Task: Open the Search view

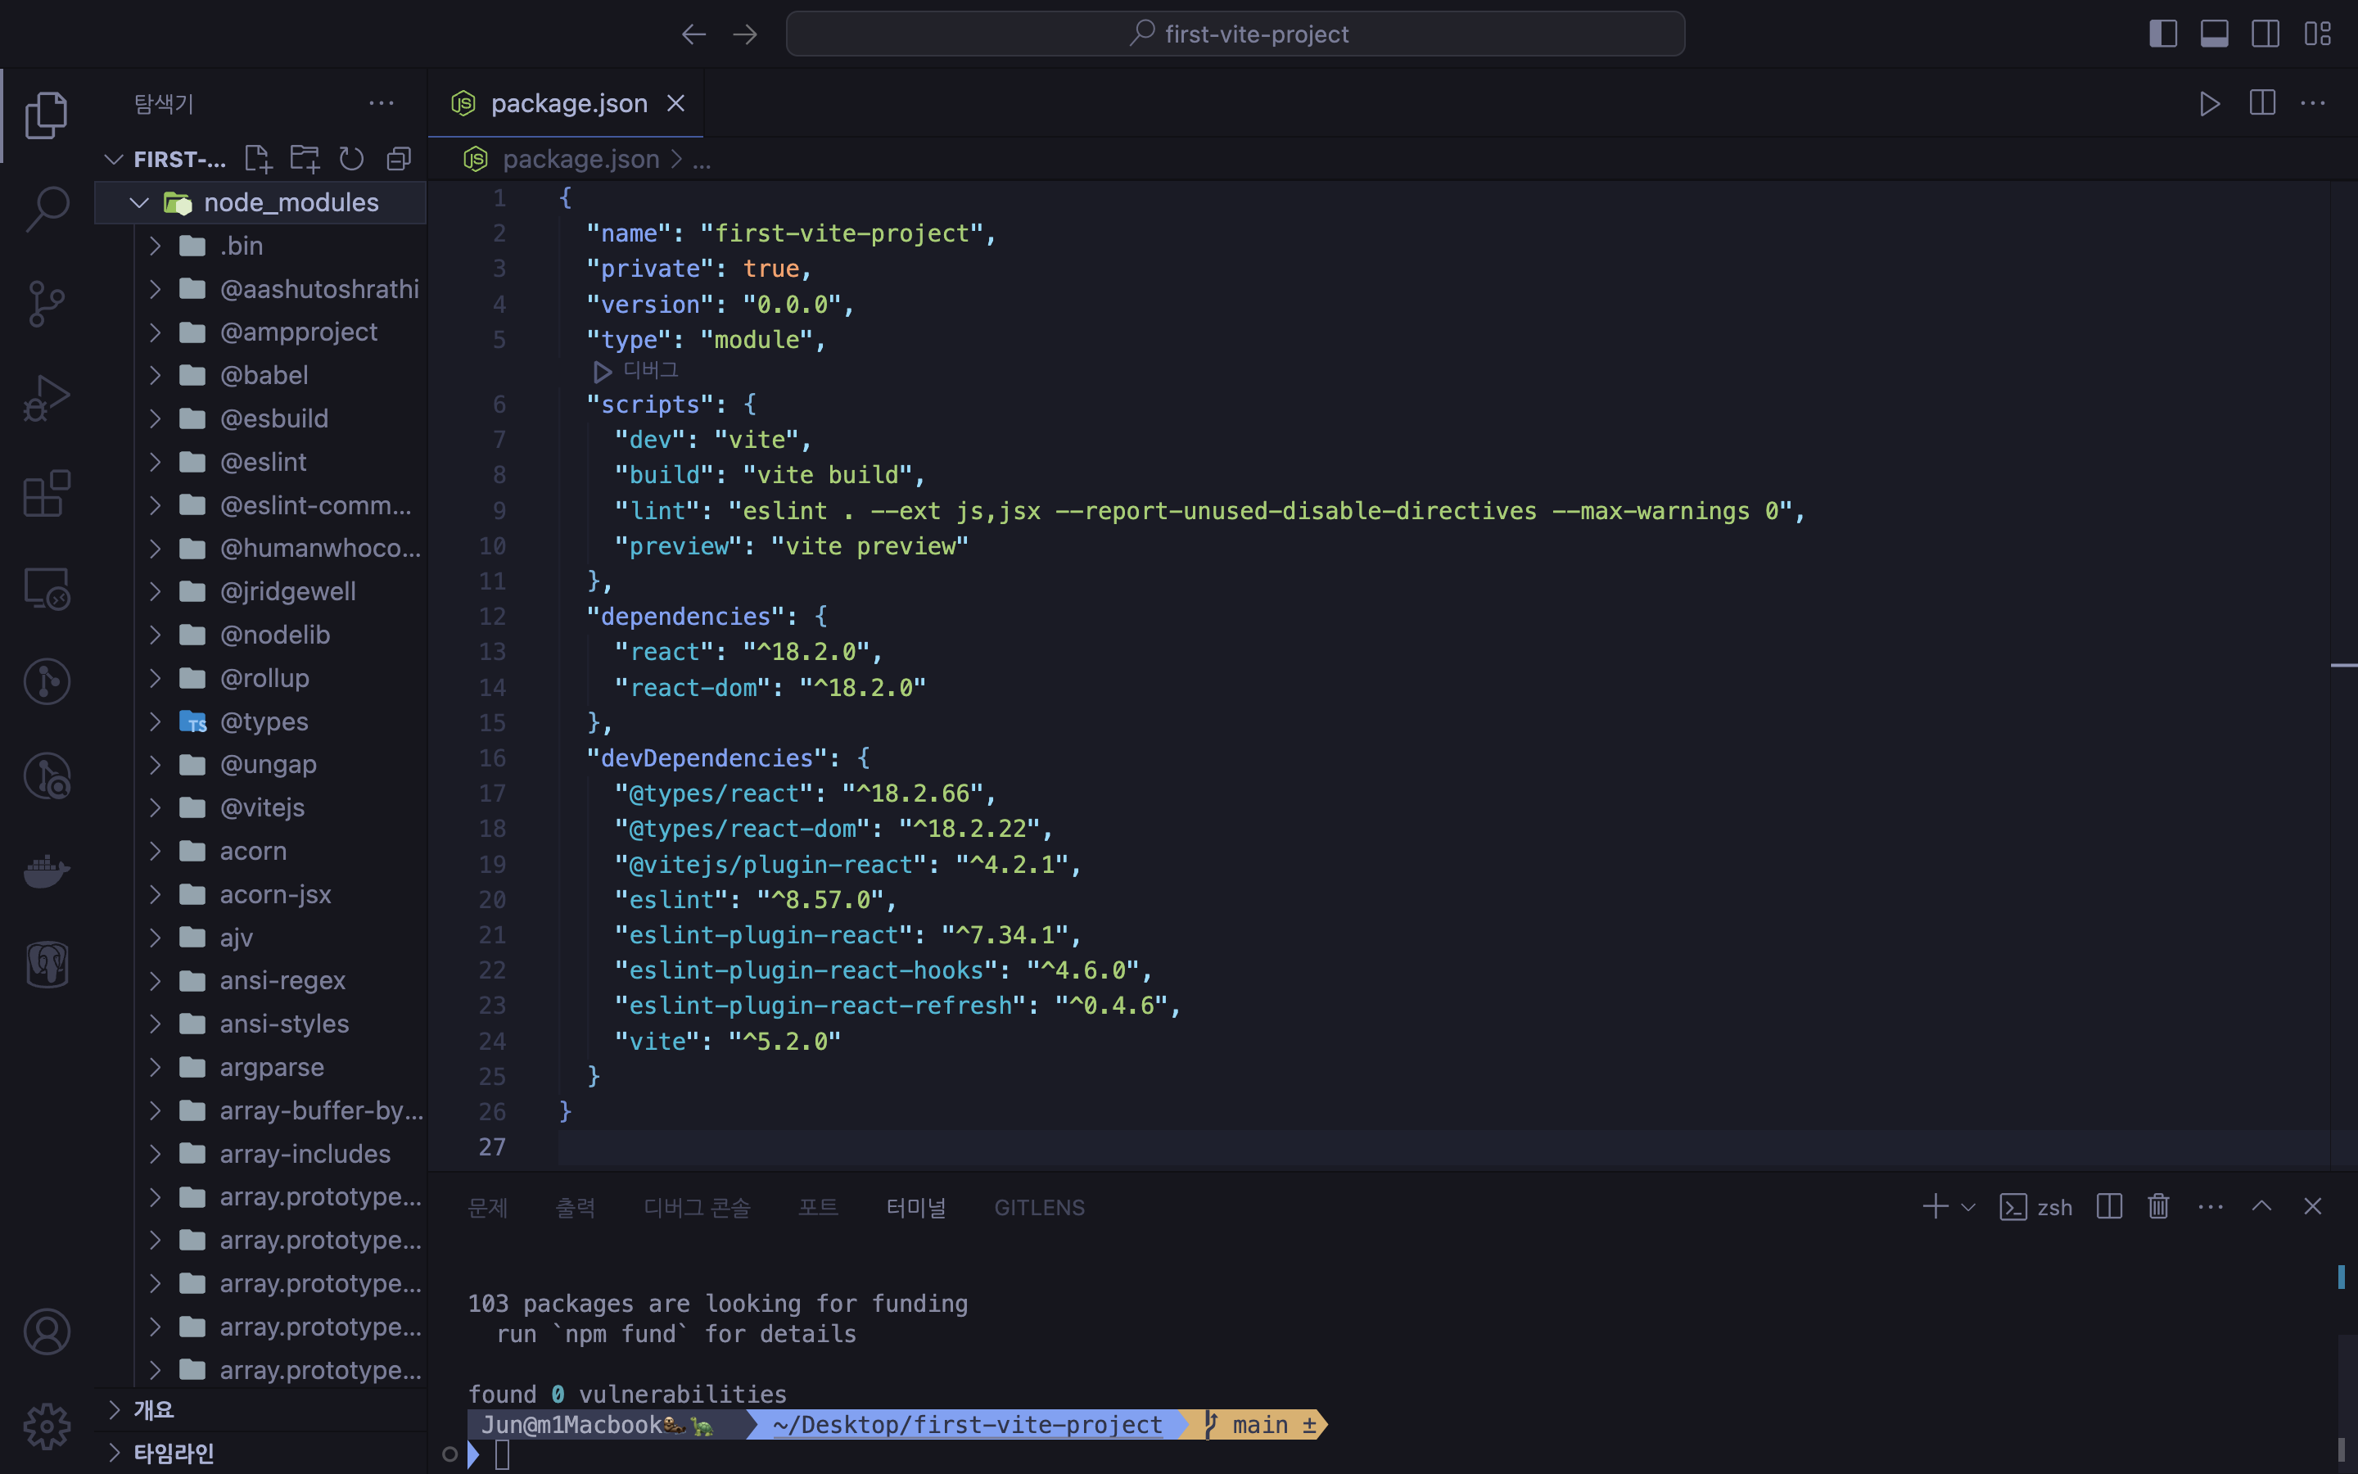Action: click(x=46, y=210)
